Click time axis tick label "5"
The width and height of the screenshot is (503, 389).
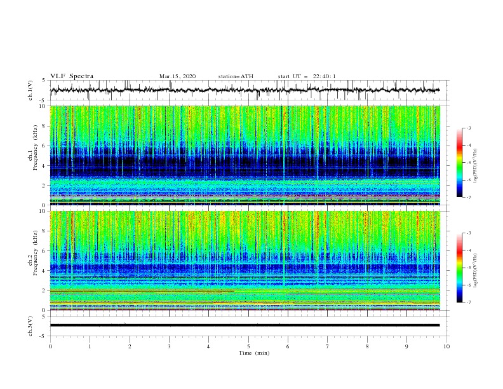click(248, 346)
